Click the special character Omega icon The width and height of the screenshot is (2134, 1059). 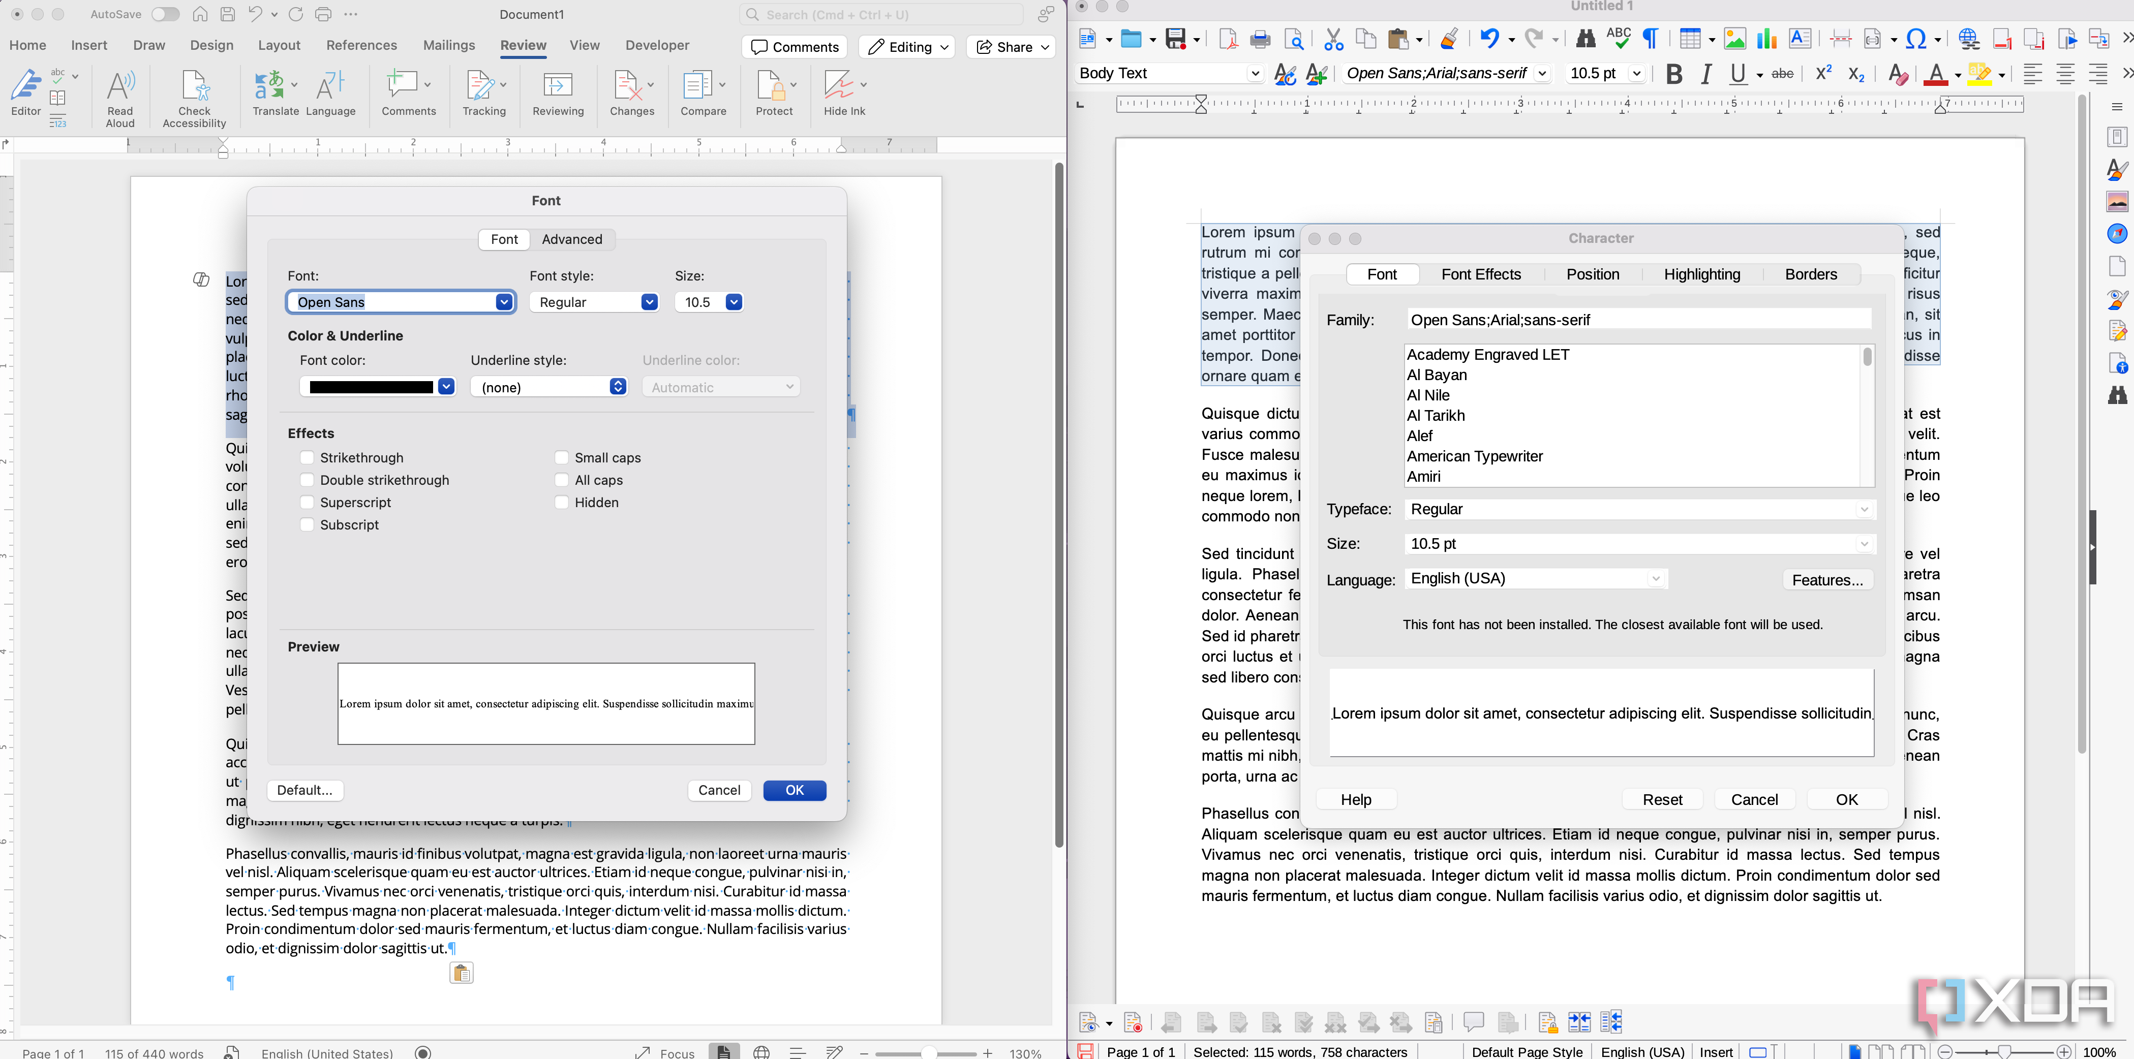point(1915,38)
